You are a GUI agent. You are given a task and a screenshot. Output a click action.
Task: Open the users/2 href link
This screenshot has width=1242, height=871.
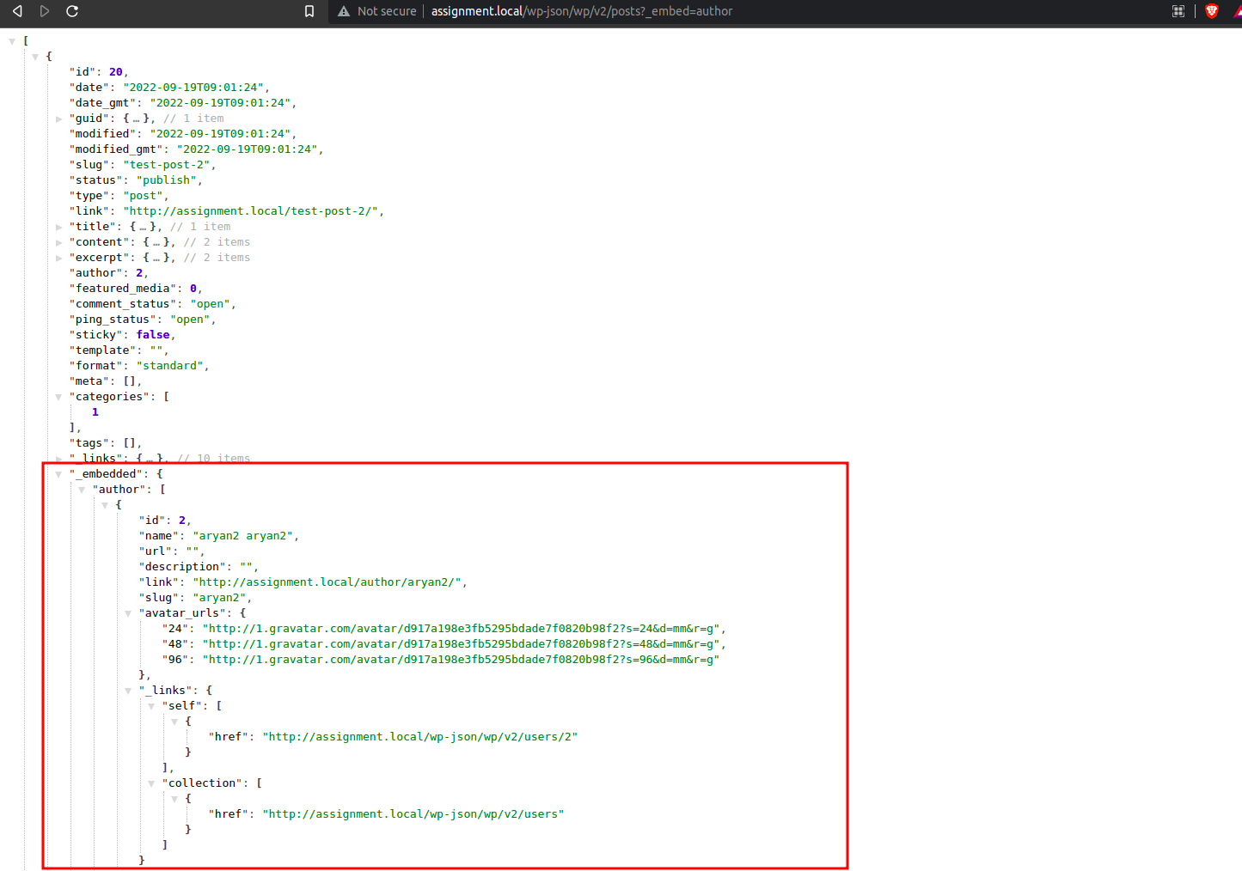pos(419,737)
